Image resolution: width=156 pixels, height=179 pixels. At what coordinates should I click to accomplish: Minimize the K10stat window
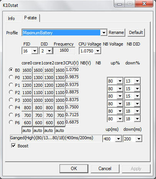119,4
